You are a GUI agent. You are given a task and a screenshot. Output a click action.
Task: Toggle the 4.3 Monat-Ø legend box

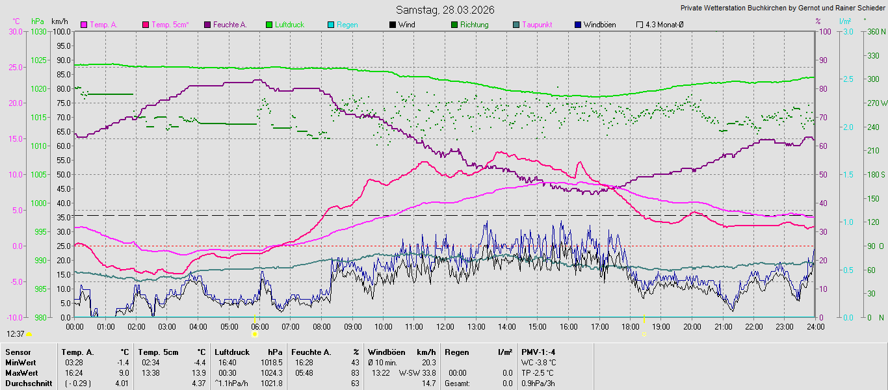640,25
